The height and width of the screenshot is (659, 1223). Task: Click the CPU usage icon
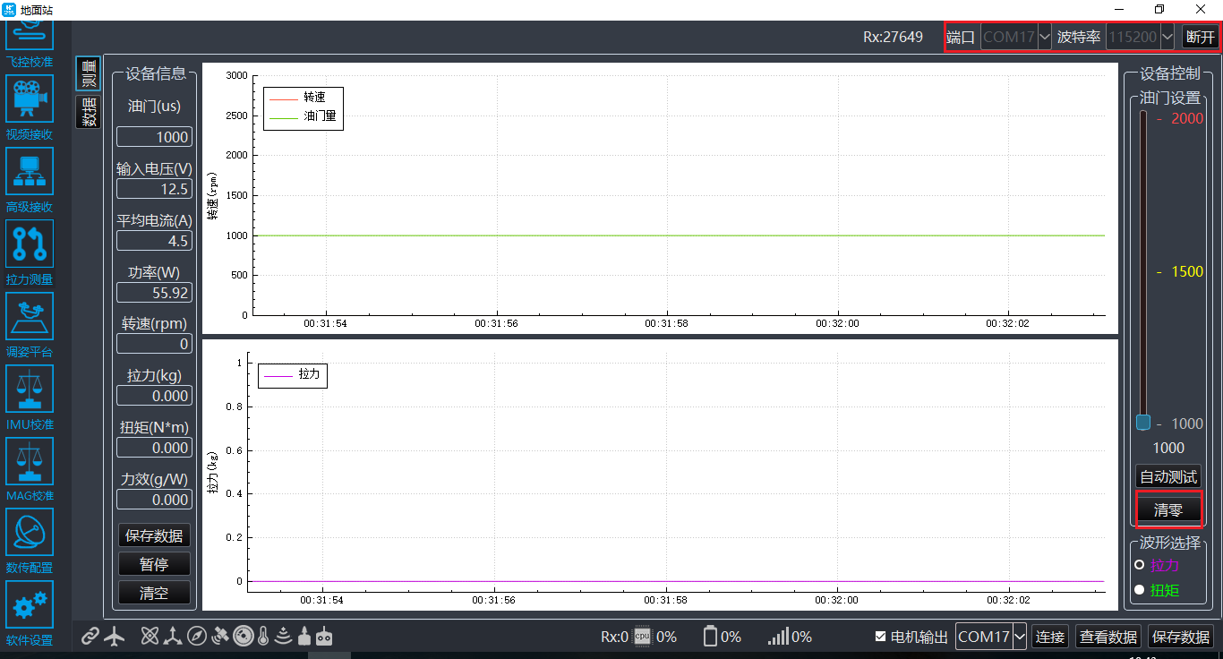point(642,637)
